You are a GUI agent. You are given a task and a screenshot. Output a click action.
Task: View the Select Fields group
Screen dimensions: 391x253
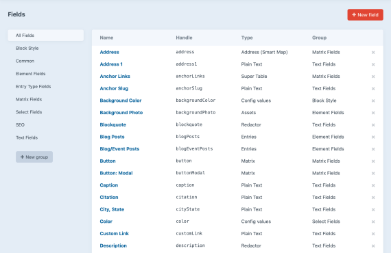click(29, 112)
